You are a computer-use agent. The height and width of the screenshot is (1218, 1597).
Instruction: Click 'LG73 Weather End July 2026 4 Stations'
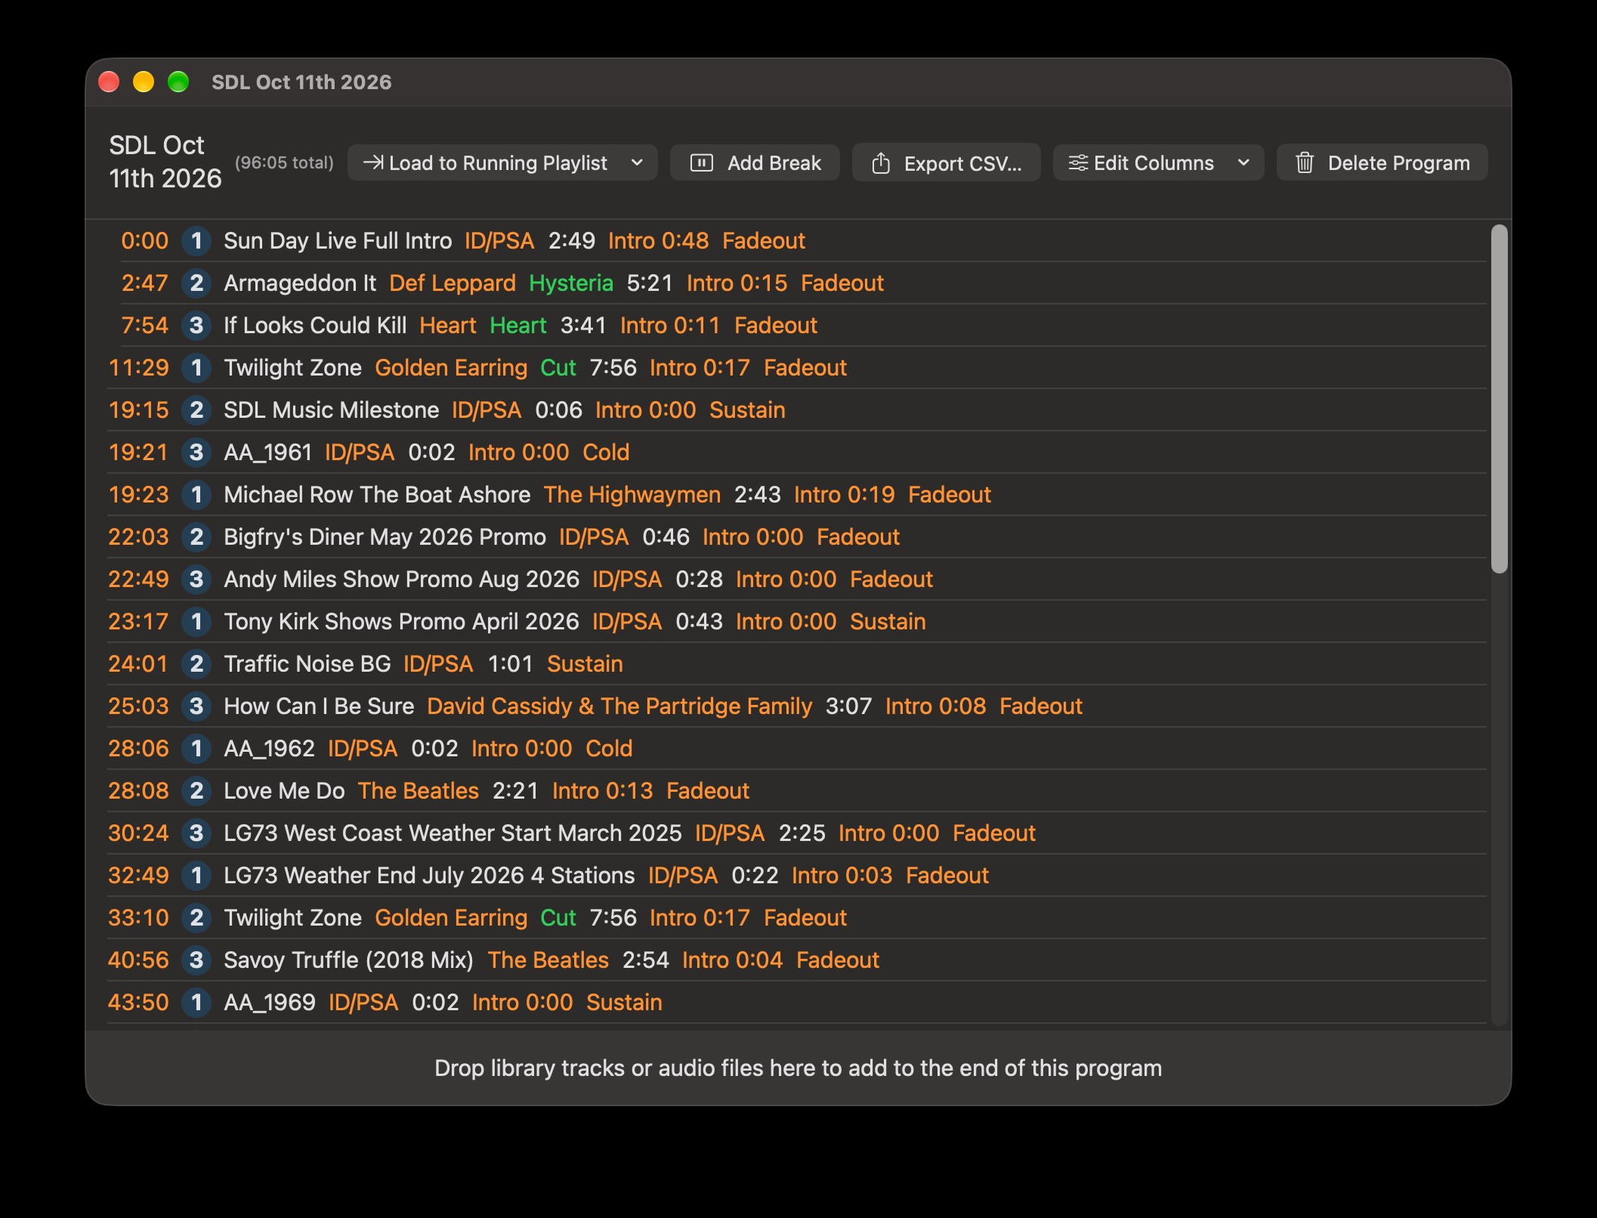(429, 876)
